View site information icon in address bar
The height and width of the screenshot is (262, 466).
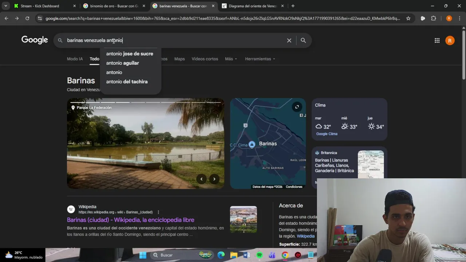[x=40, y=18]
